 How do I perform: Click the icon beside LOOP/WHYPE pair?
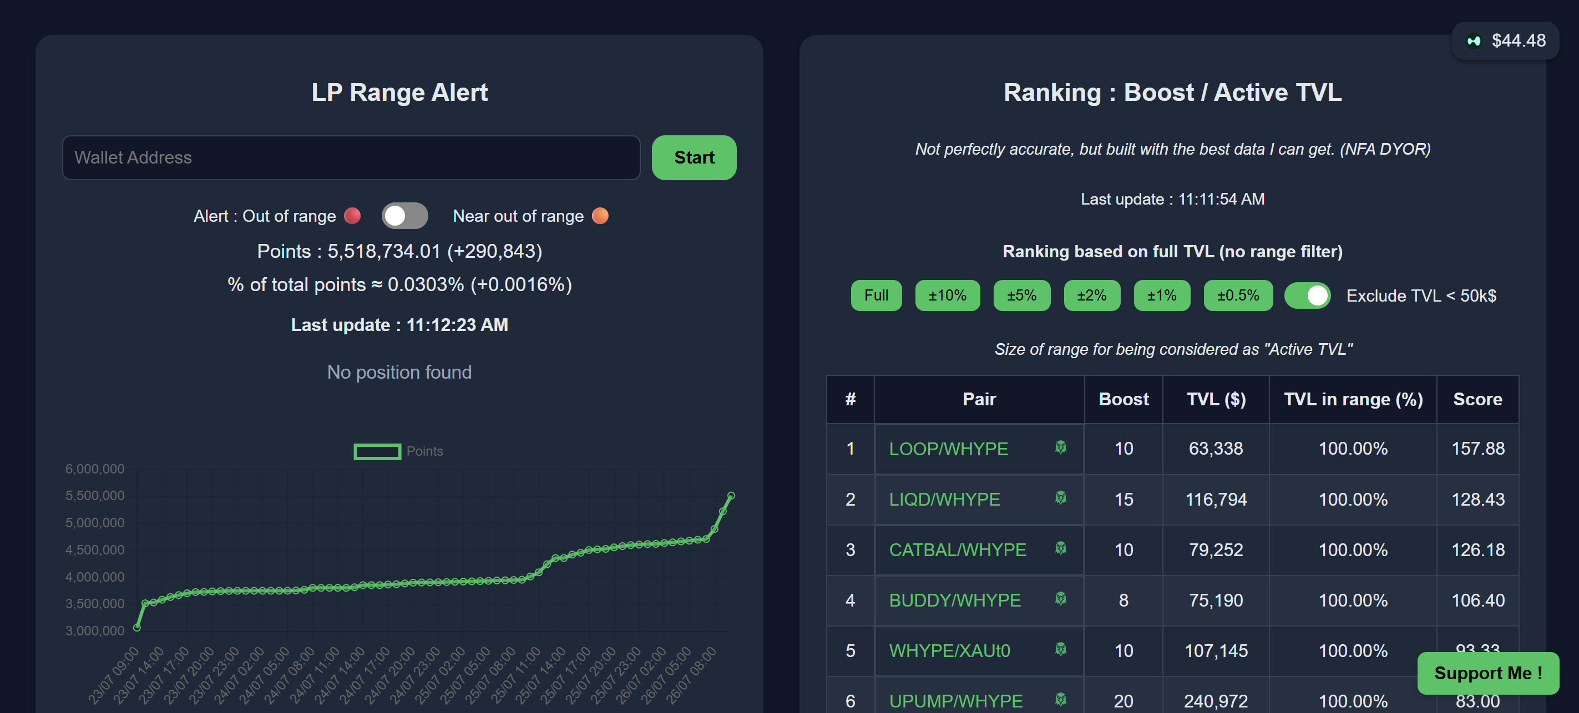tap(1060, 448)
